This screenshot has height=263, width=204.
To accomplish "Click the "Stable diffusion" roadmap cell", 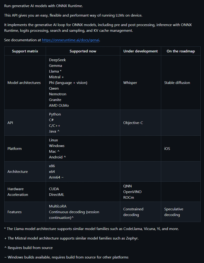I will (177, 83).
